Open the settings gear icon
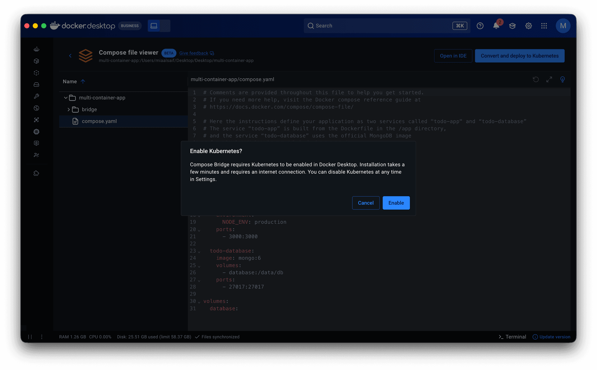The image size is (597, 370). [x=528, y=26]
